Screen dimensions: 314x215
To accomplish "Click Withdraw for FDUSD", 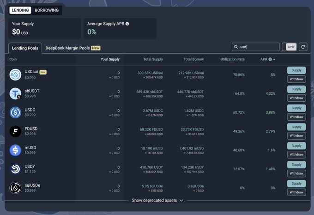I will [x=296, y=135].
